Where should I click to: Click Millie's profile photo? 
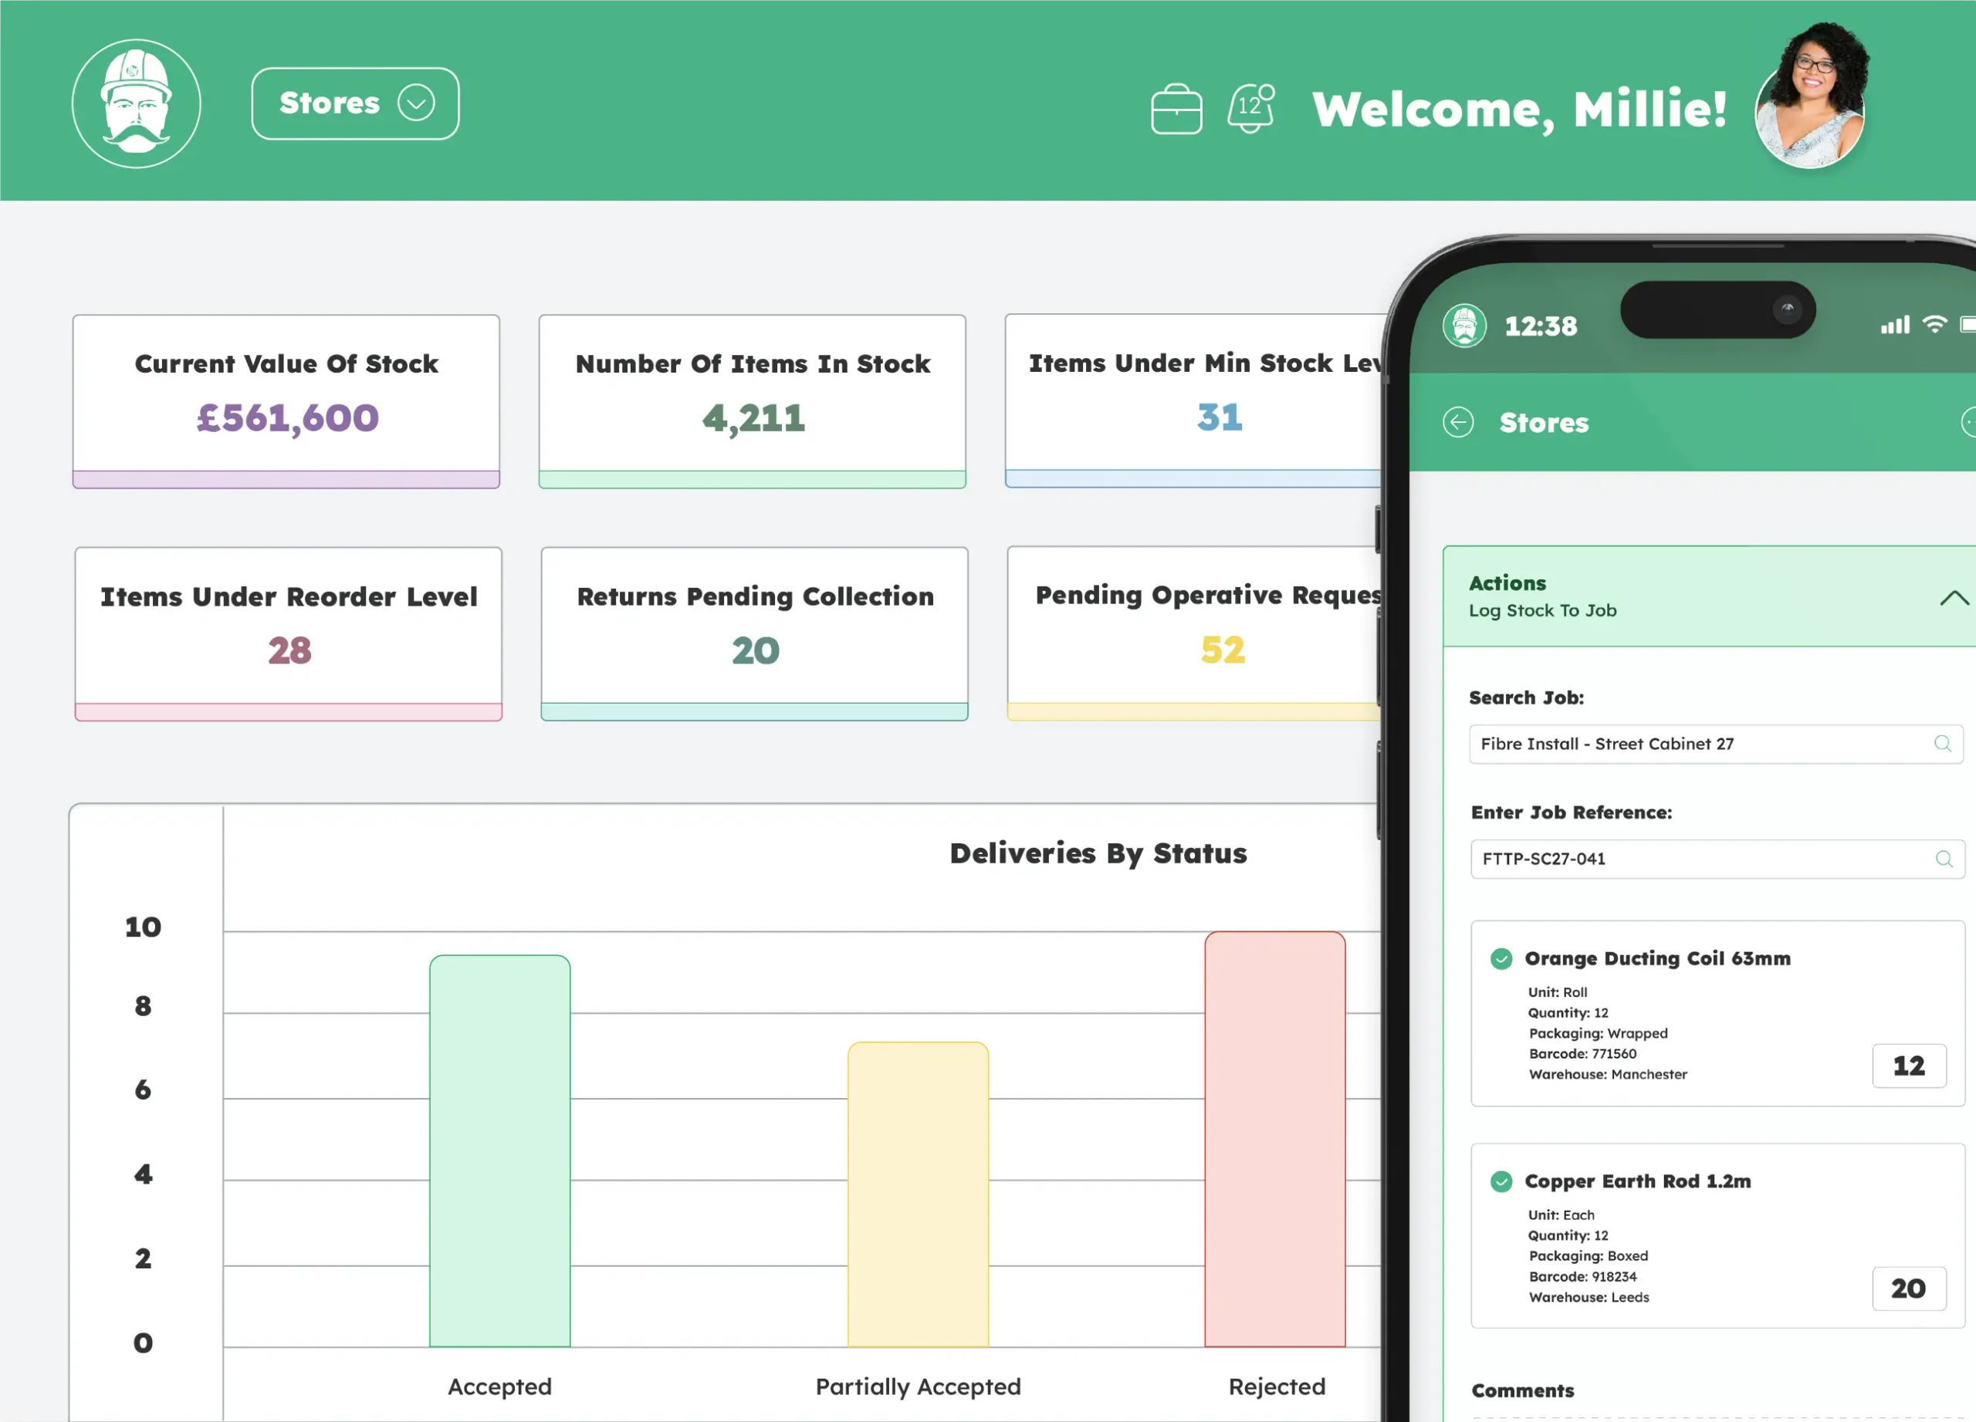pyautogui.click(x=1812, y=96)
